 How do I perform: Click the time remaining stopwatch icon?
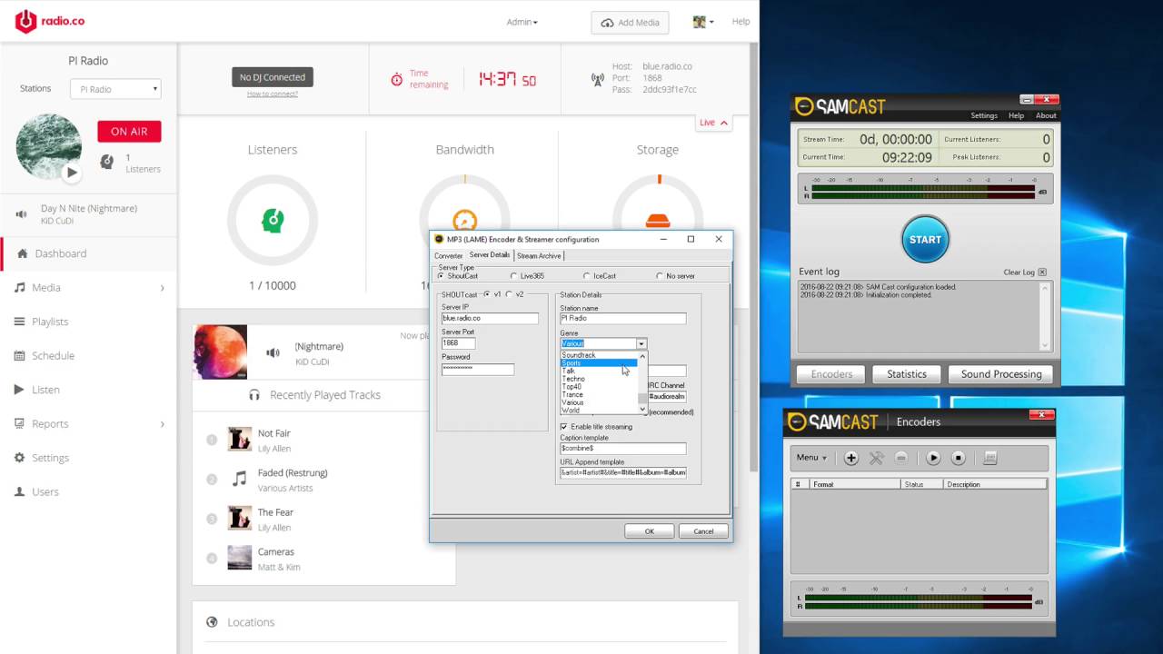pyautogui.click(x=397, y=79)
